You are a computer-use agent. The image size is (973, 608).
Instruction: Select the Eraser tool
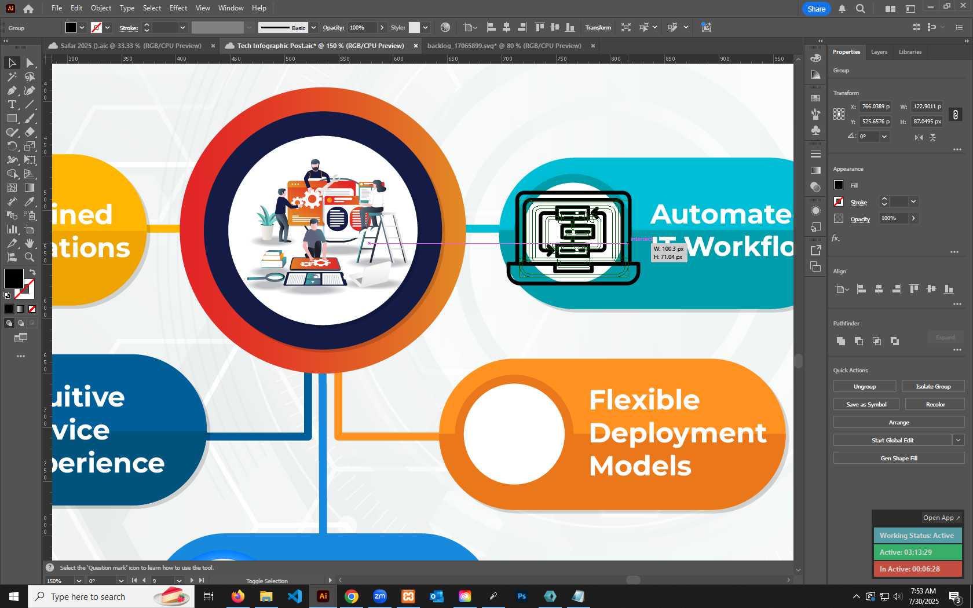point(30,132)
